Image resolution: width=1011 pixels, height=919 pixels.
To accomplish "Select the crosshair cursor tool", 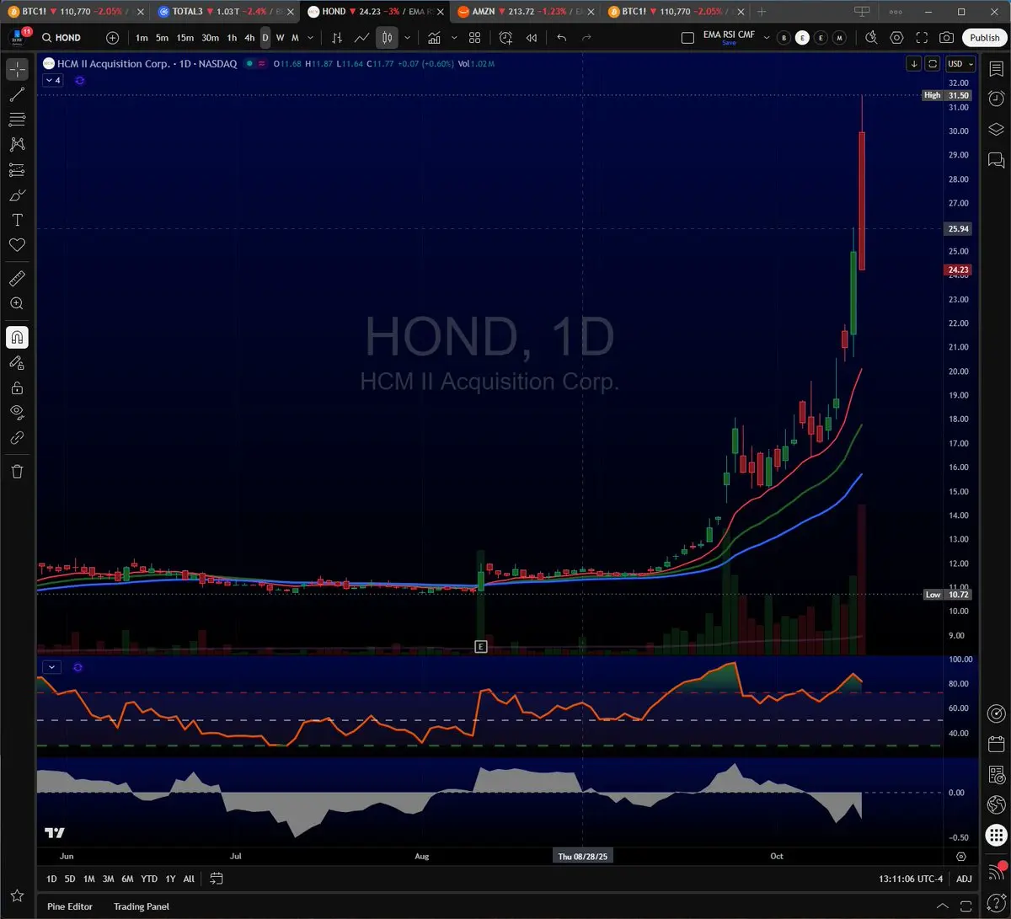I will click(x=17, y=69).
